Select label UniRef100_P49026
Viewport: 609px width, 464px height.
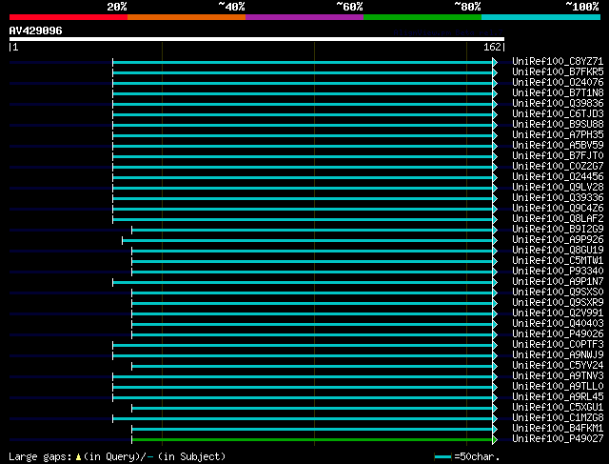point(558,334)
